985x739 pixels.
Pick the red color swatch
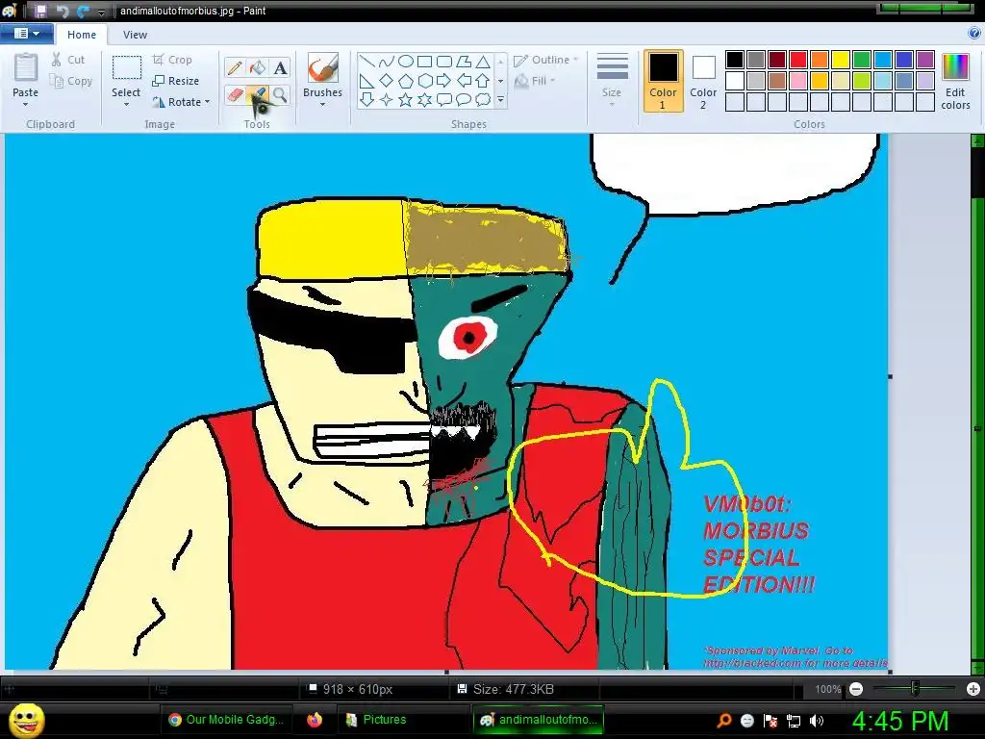(798, 60)
